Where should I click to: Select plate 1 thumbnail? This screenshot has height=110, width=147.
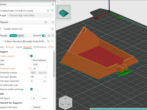tap(63, 12)
